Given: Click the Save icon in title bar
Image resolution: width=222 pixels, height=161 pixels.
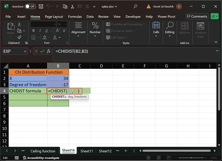Looking at the screenshot, I should (x=41, y=6).
